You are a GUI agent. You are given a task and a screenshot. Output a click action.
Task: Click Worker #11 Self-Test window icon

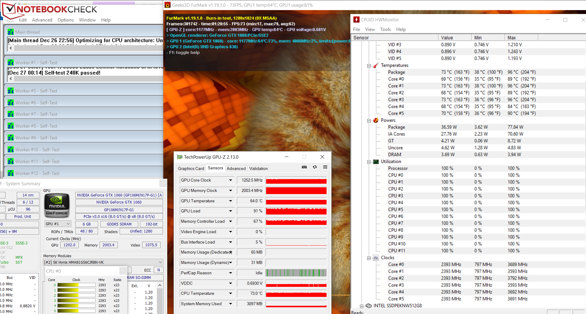pos(11,161)
